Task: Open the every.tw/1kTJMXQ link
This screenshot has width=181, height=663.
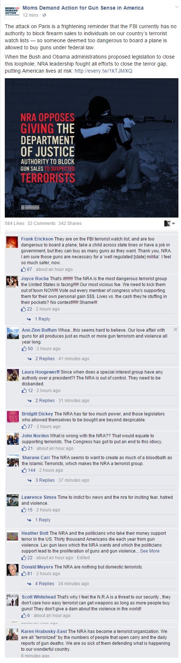Action: tap(103, 71)
